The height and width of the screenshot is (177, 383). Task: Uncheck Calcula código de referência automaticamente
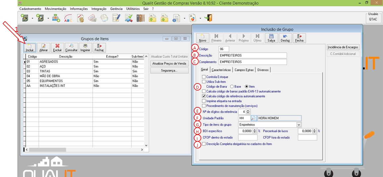[x=204, y=96]
